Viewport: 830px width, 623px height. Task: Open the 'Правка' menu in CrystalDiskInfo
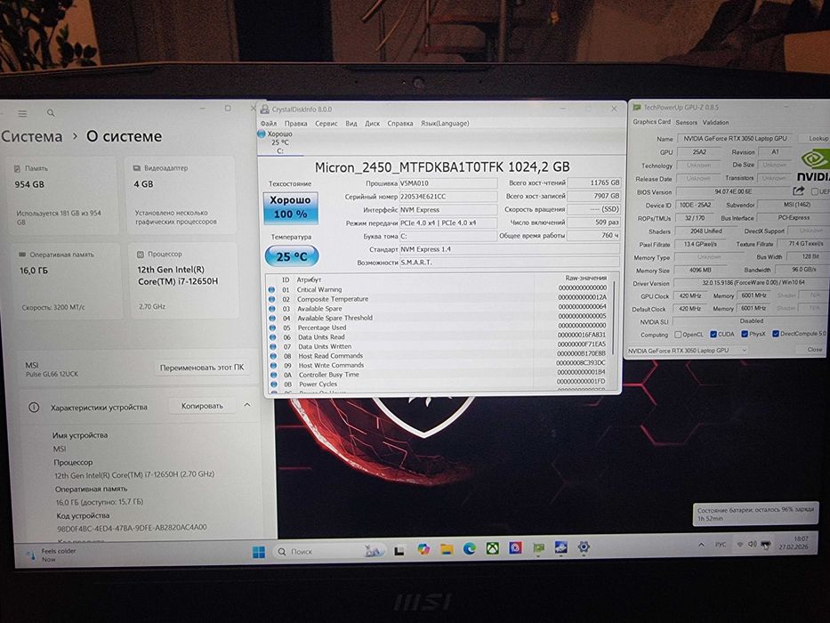pos(296,124)
